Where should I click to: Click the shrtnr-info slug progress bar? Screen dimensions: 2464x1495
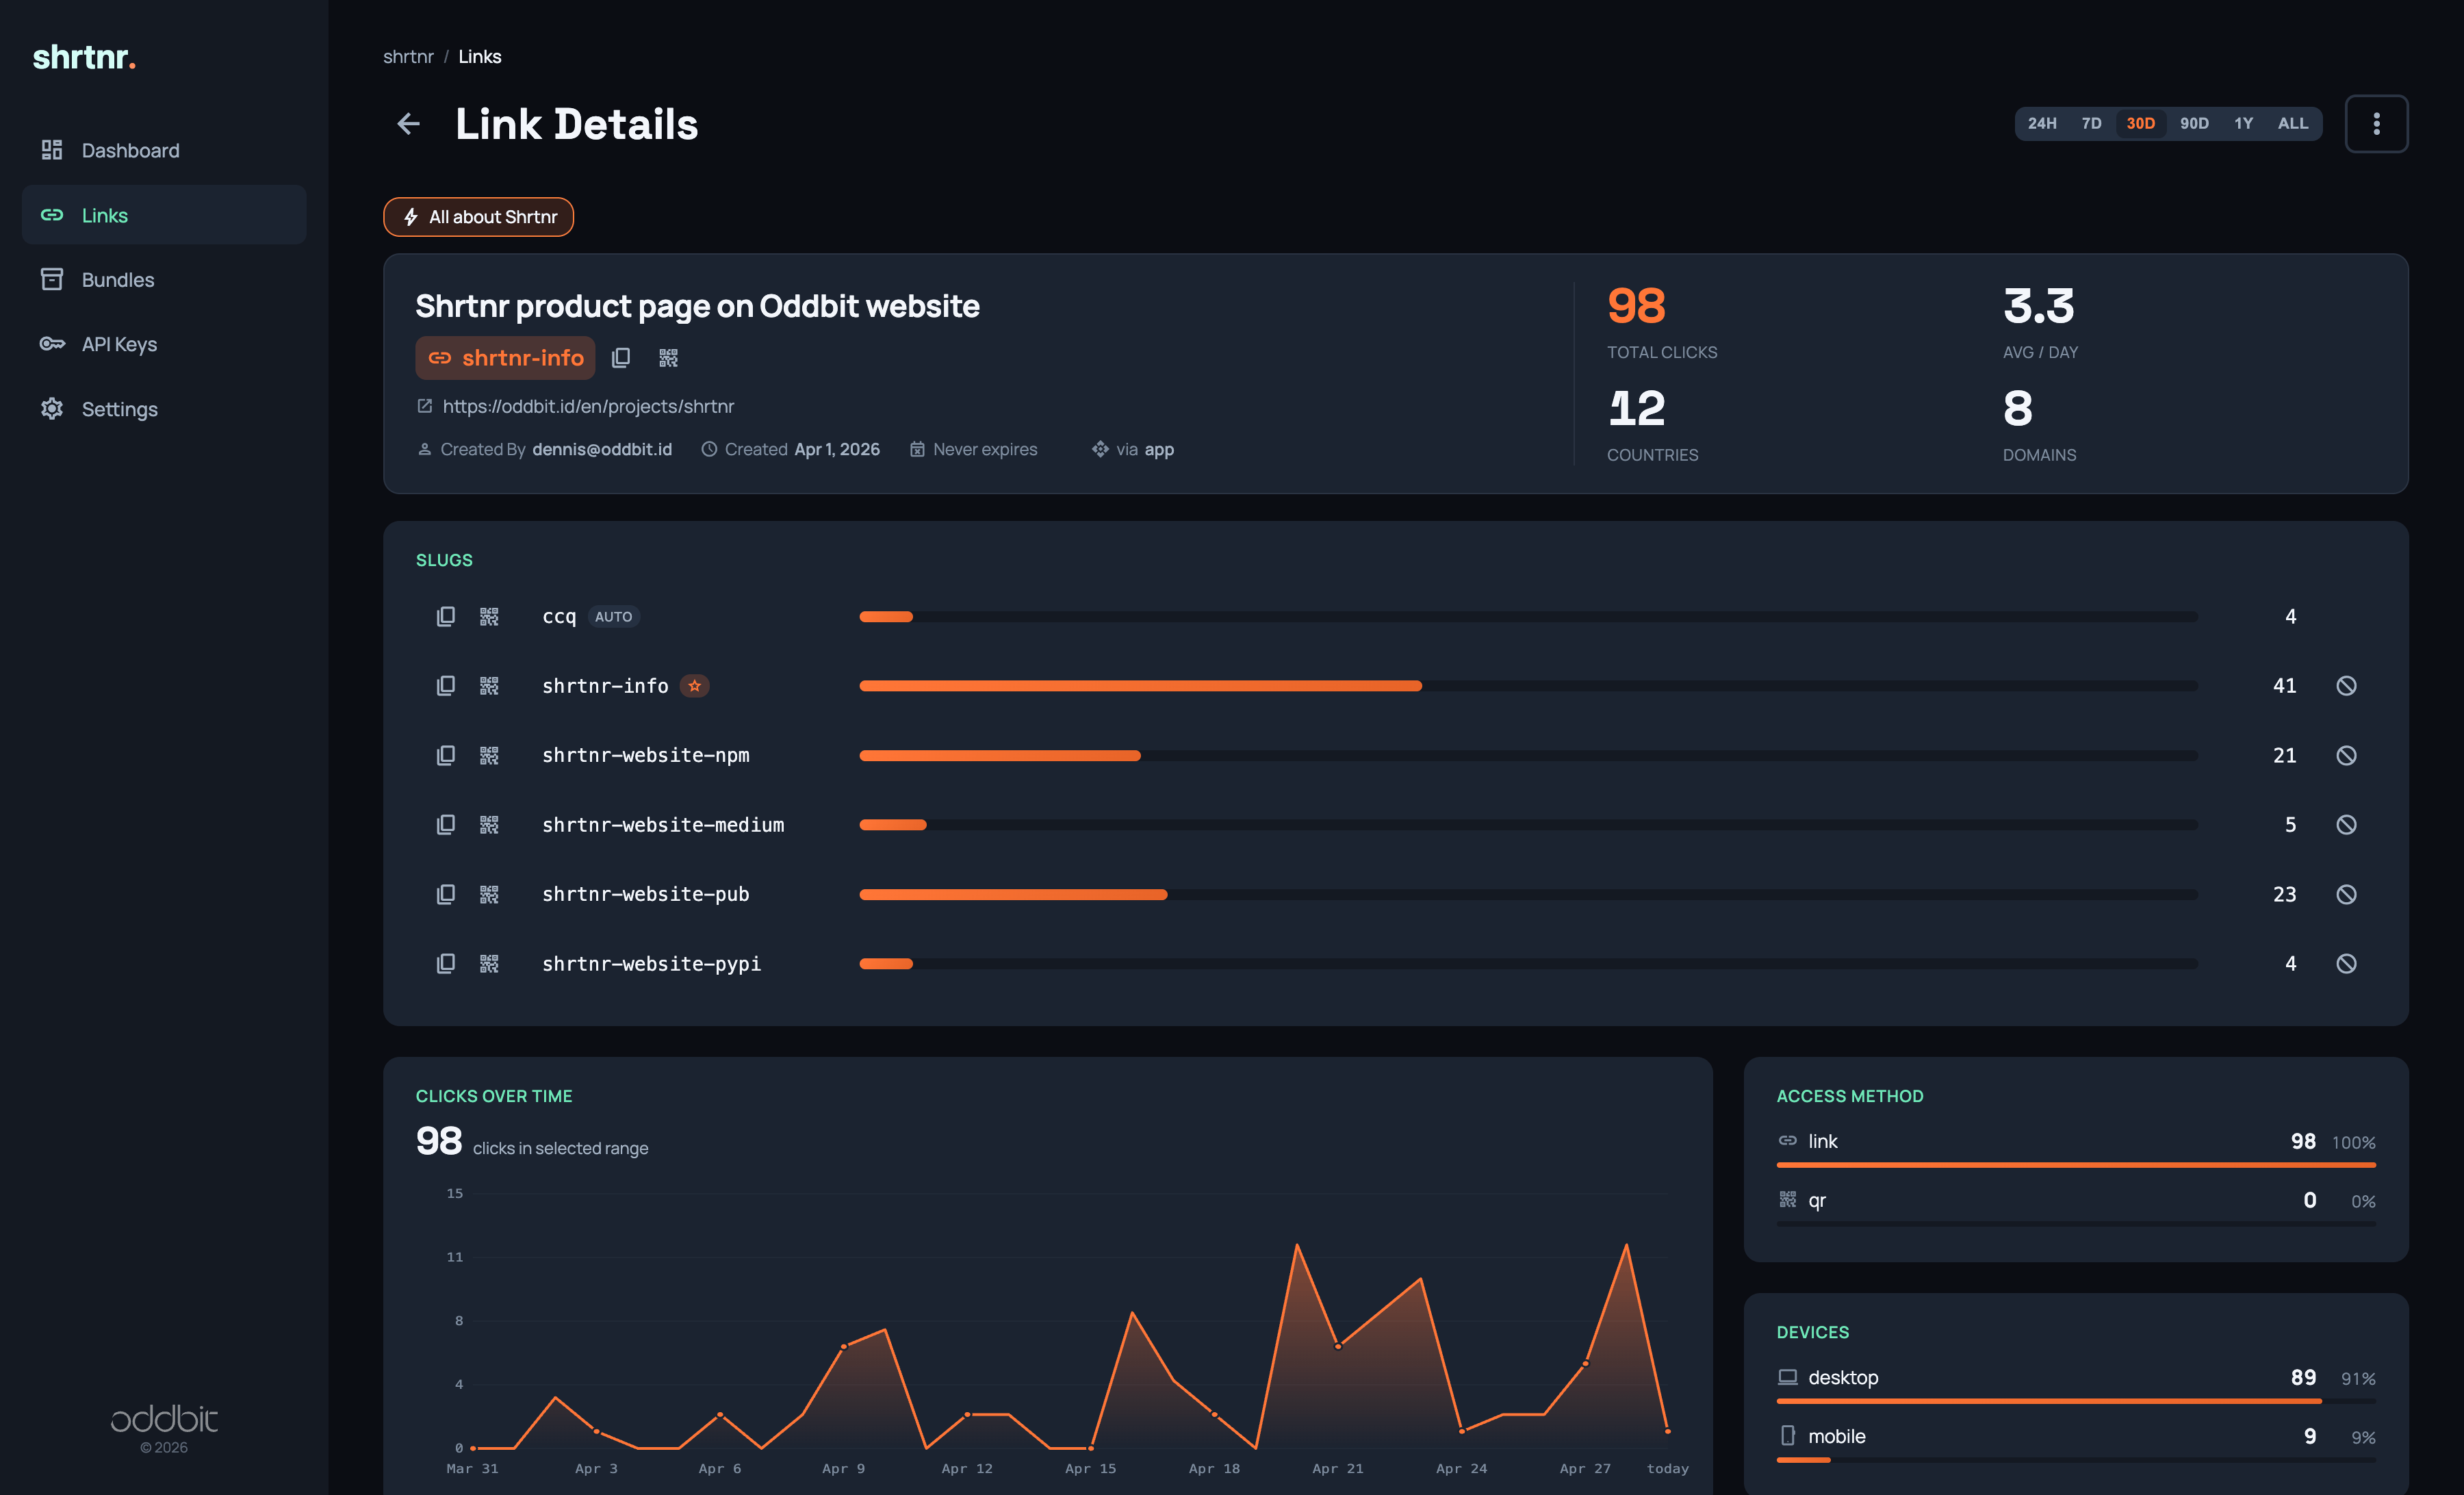1528,686
